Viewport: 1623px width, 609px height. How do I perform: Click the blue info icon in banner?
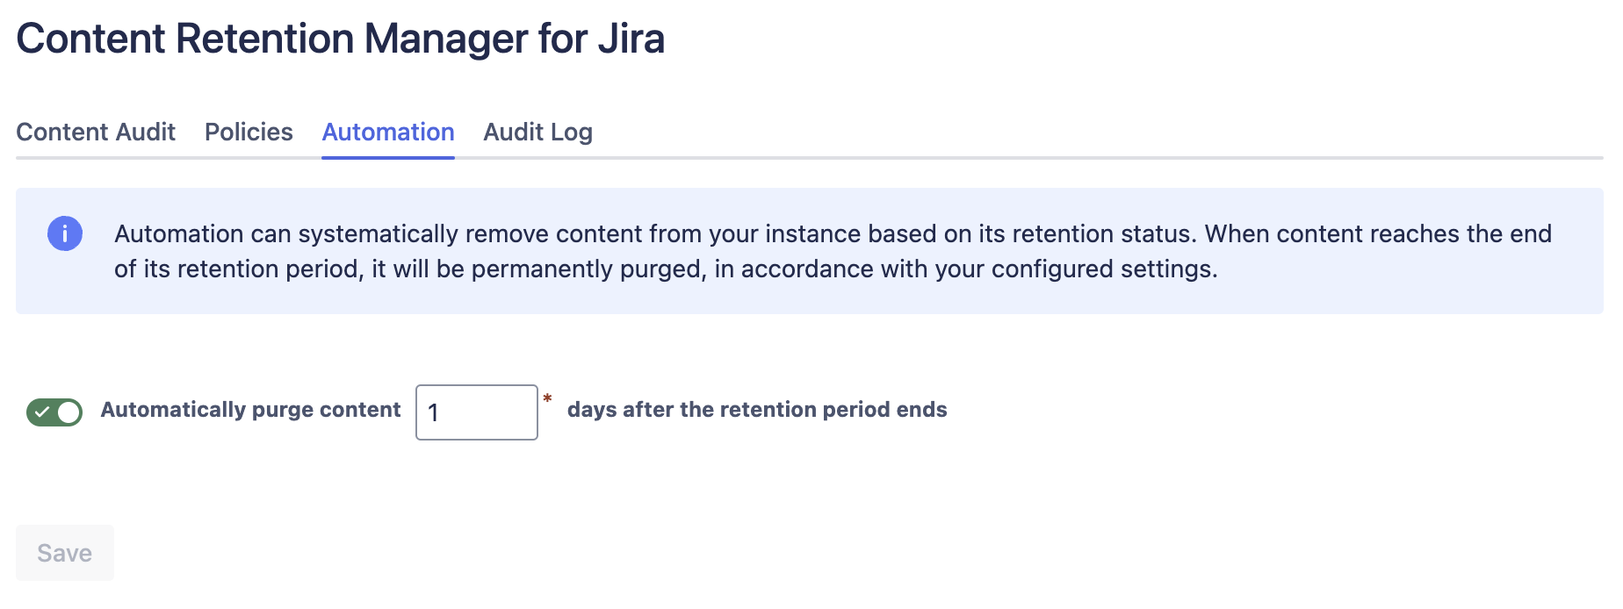click(x=65, y=234)
